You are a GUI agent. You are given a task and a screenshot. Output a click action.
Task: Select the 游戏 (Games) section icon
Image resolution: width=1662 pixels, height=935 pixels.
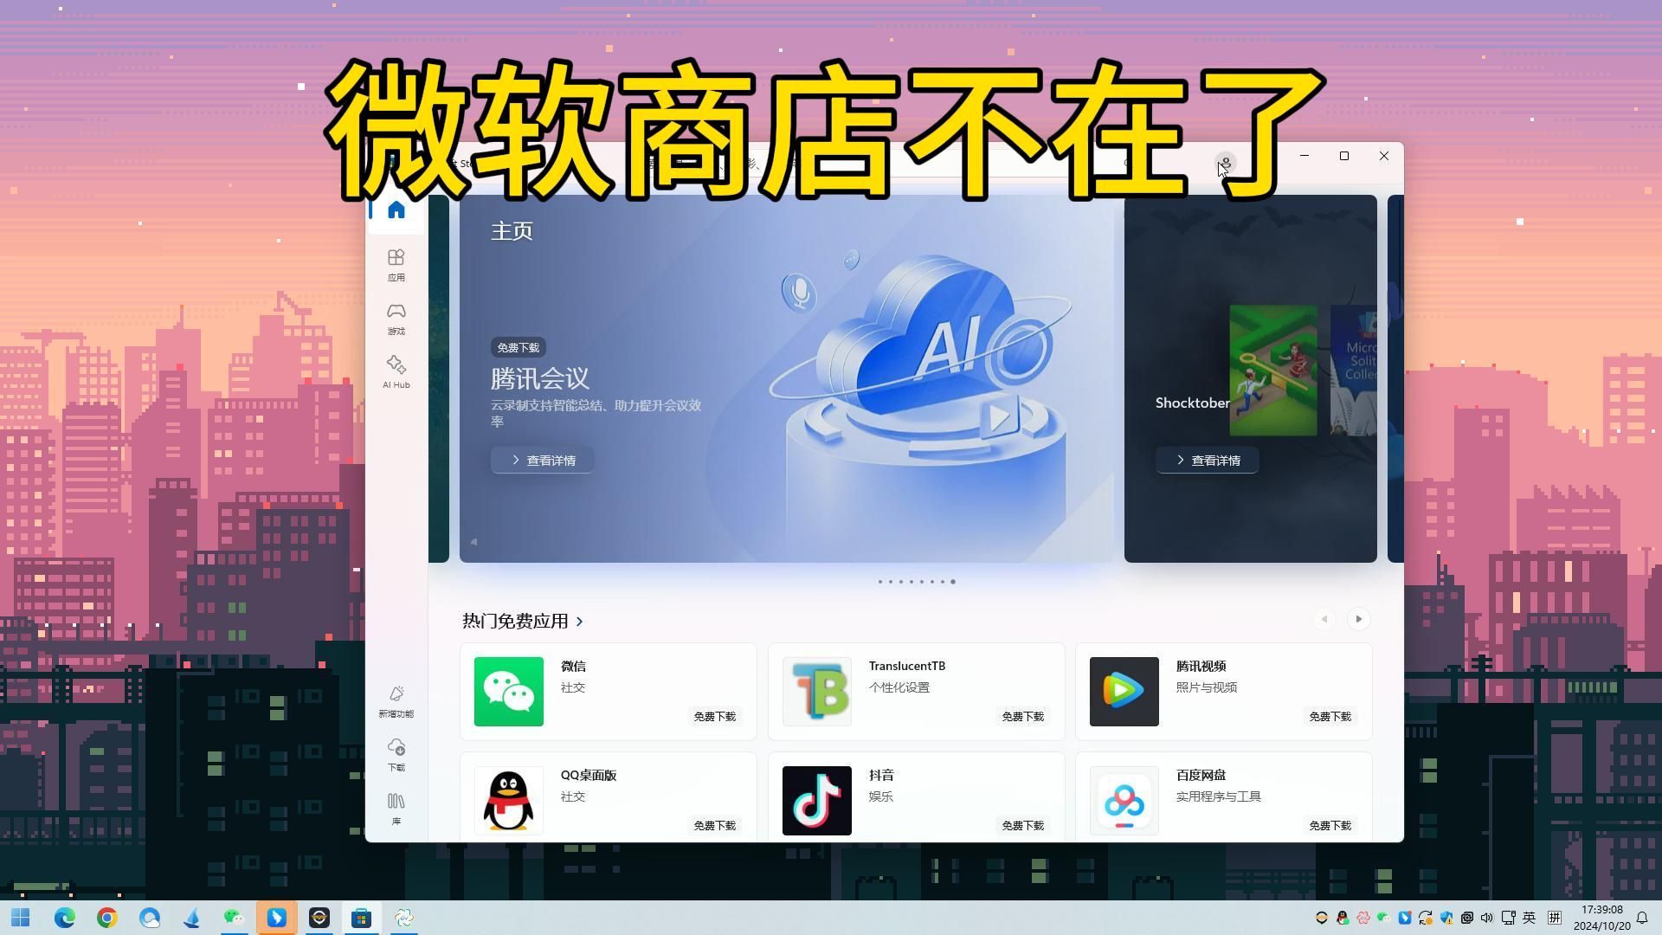click(x=396, y=318)
